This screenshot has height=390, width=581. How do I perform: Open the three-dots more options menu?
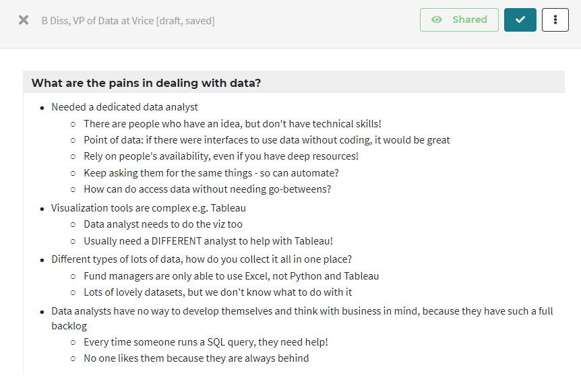pos(555,20)
